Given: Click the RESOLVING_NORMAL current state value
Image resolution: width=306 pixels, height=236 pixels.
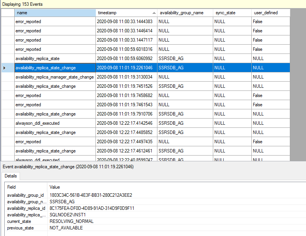Looking at the screenshot, I should 72,221.
